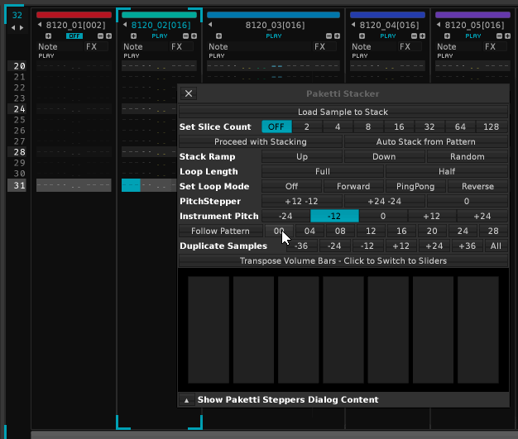Click the pattern length 32 field
The height and width of the screenshot is (439, 518).
coord(17,15)
